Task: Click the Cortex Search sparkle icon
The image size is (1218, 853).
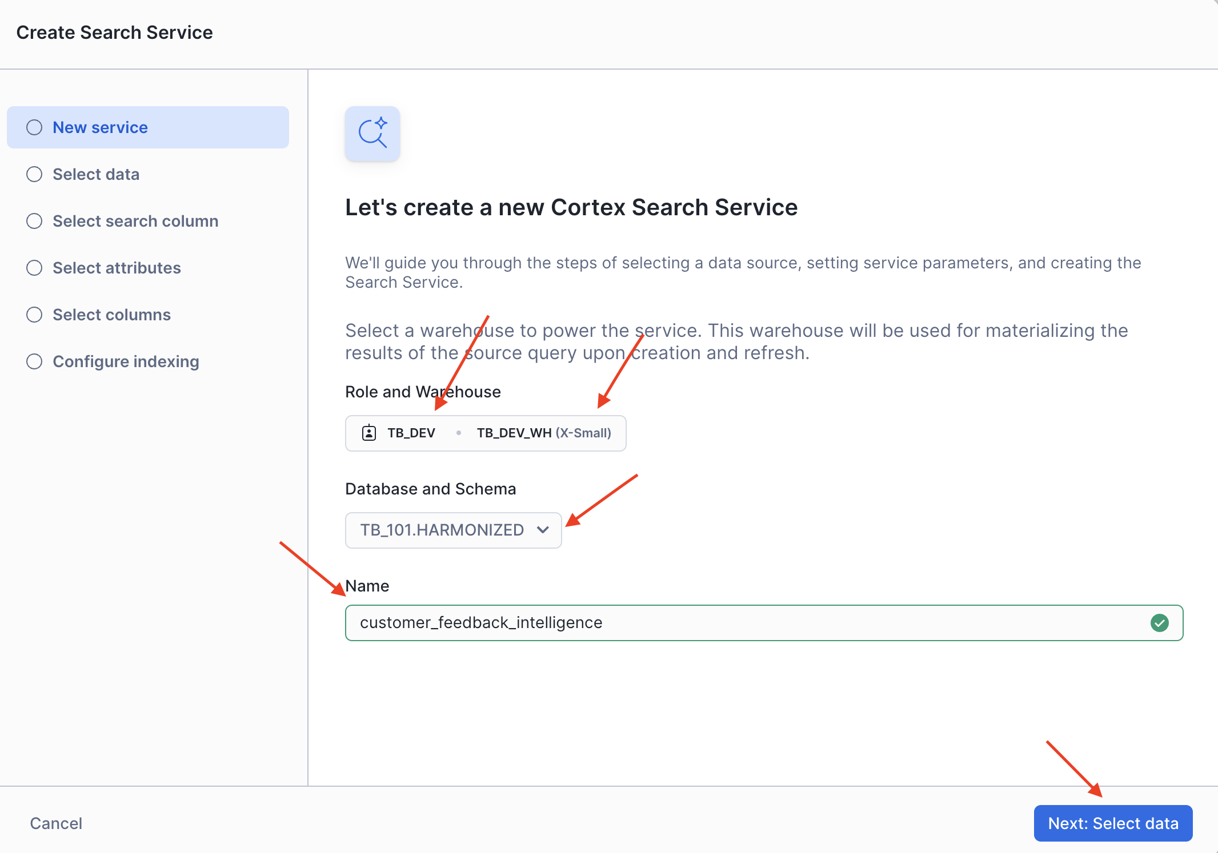Action: [372, 133]
